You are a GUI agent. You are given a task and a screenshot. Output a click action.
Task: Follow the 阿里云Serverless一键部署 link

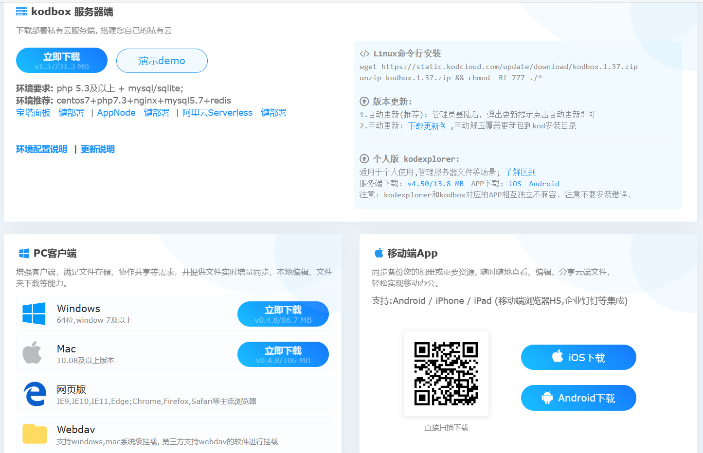[234, 113]
